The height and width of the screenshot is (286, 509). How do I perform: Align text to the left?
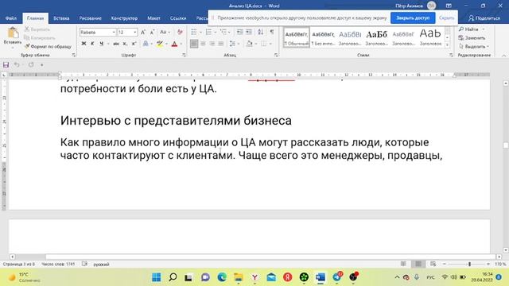pyautogui.click(x=194, y=44)
